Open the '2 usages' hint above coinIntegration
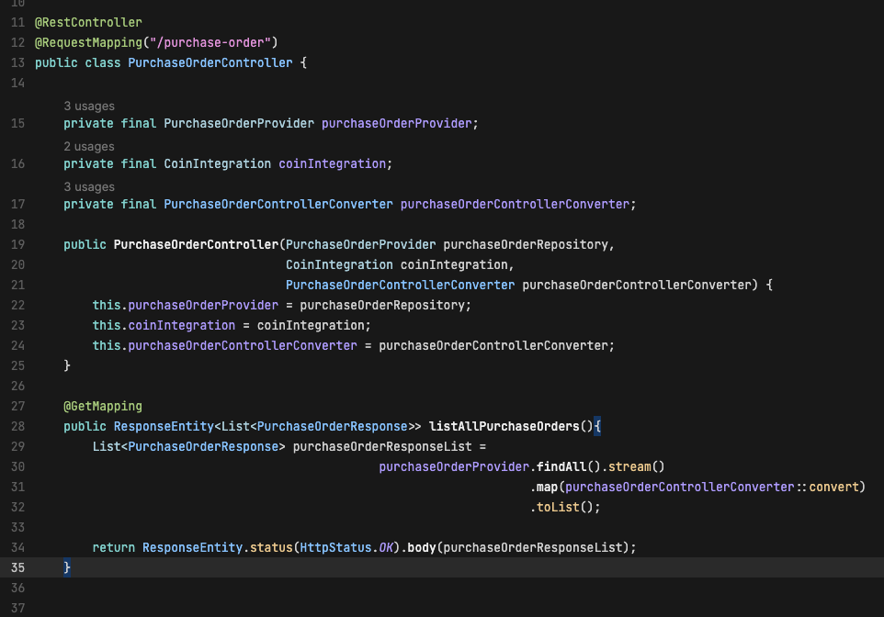 (x=89, y=147)
